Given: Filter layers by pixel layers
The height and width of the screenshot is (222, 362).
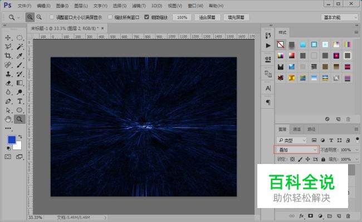Looking at the screenshot, I should (314, 141).
